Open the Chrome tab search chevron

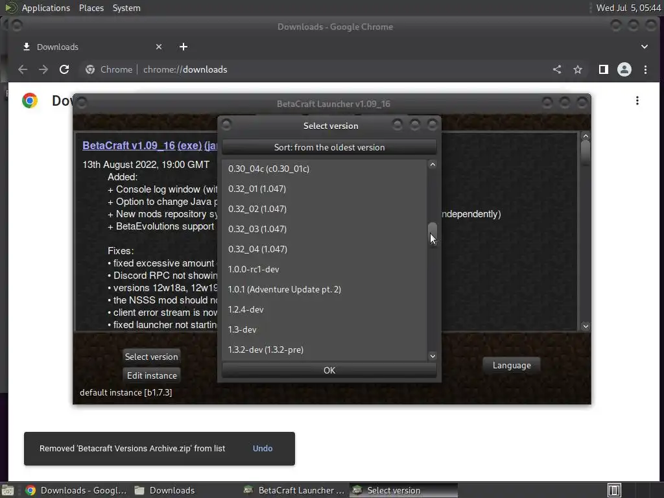(x=645, y=47)
